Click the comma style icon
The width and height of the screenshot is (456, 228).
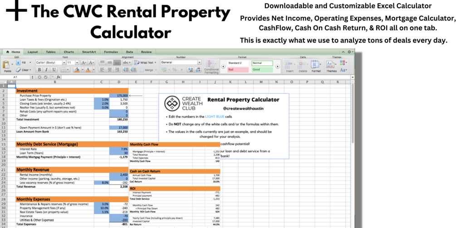click(182, 70)
